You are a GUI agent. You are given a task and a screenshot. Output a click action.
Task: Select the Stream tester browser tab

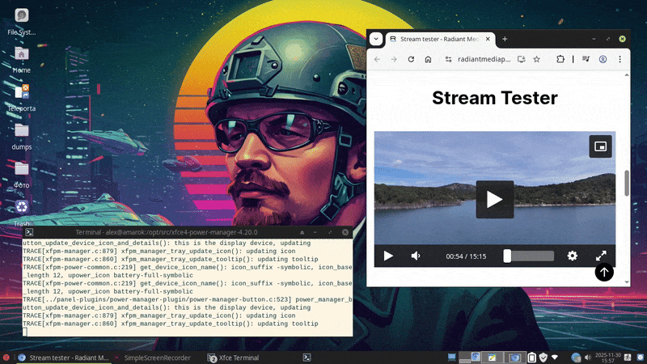[x=440, y=39]
